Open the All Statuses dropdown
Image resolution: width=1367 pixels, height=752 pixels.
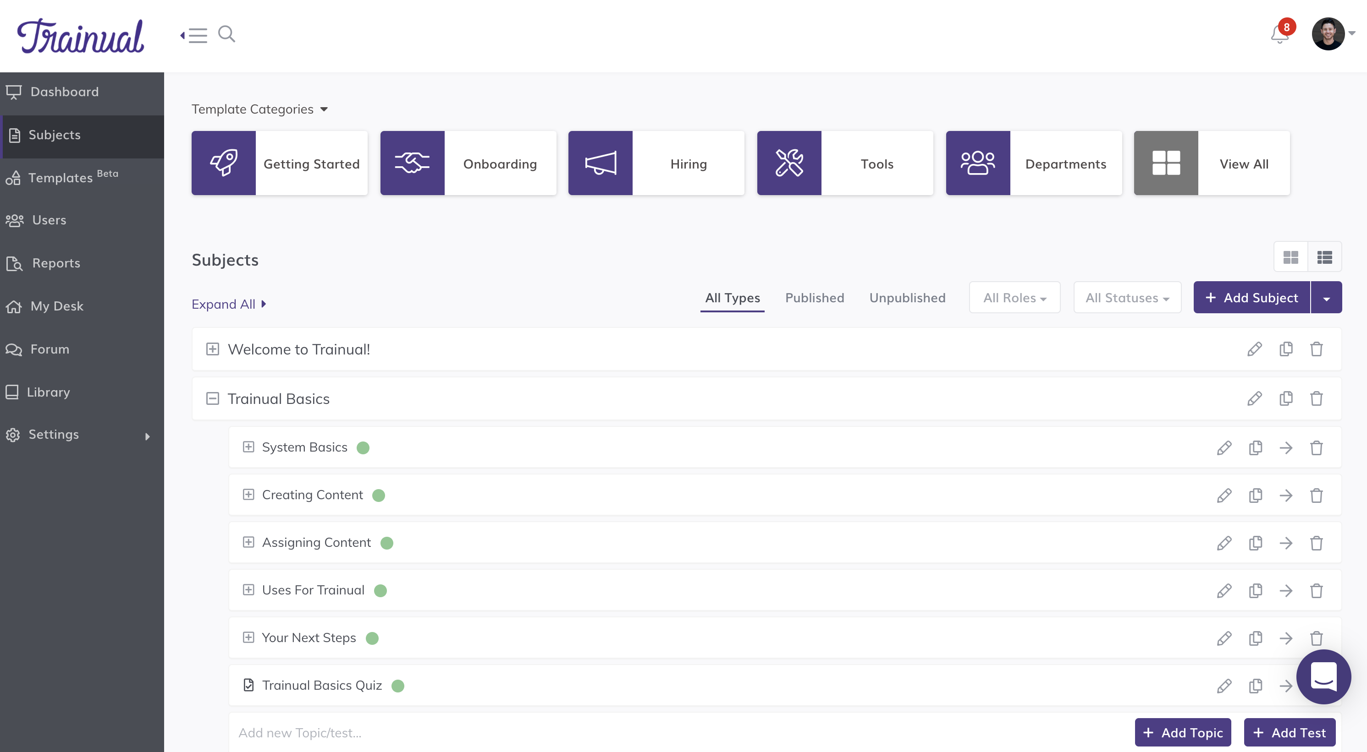(1127, 298)
